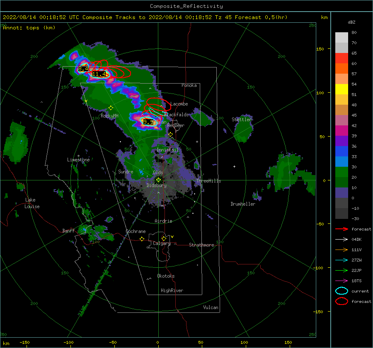This screenshot has width=373, height=348.
Task: Click the Banff label
Action: click(x=68, y=230)
